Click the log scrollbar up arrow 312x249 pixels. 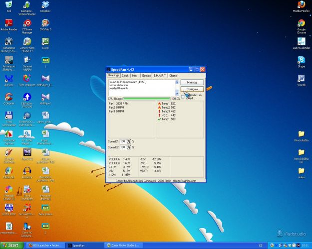[x=177, y=82]
